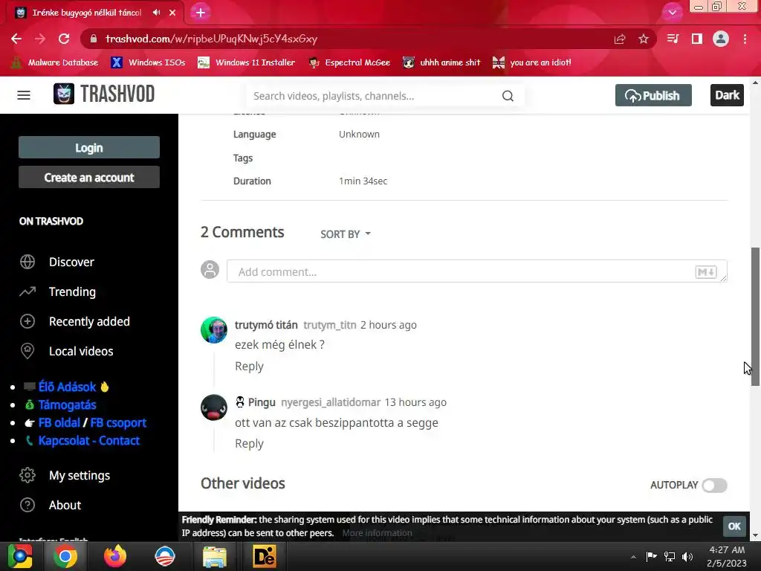Open Chrome three-dot menu
Screen dimensions: 761x571
745,39
